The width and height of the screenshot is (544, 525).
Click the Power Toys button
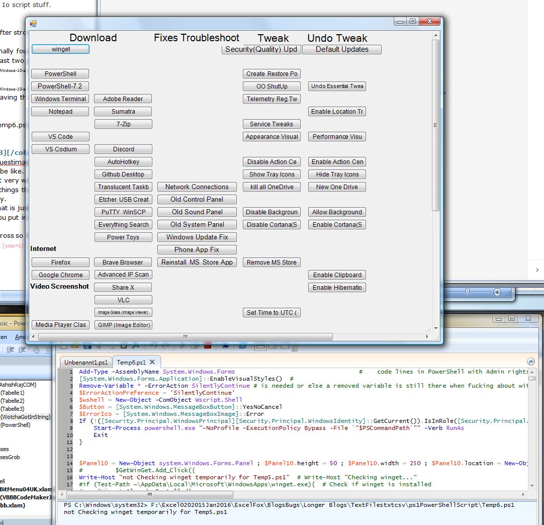(123, 237)
